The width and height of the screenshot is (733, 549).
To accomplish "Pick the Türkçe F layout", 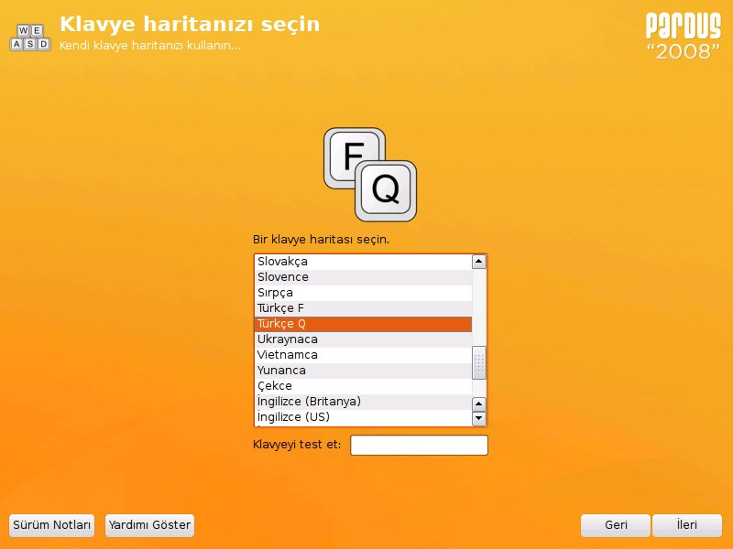I will pyautogui.click(x=363, y=308).
